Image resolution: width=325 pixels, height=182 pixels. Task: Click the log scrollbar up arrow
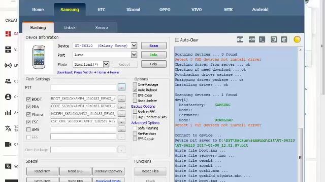[300, 50]
